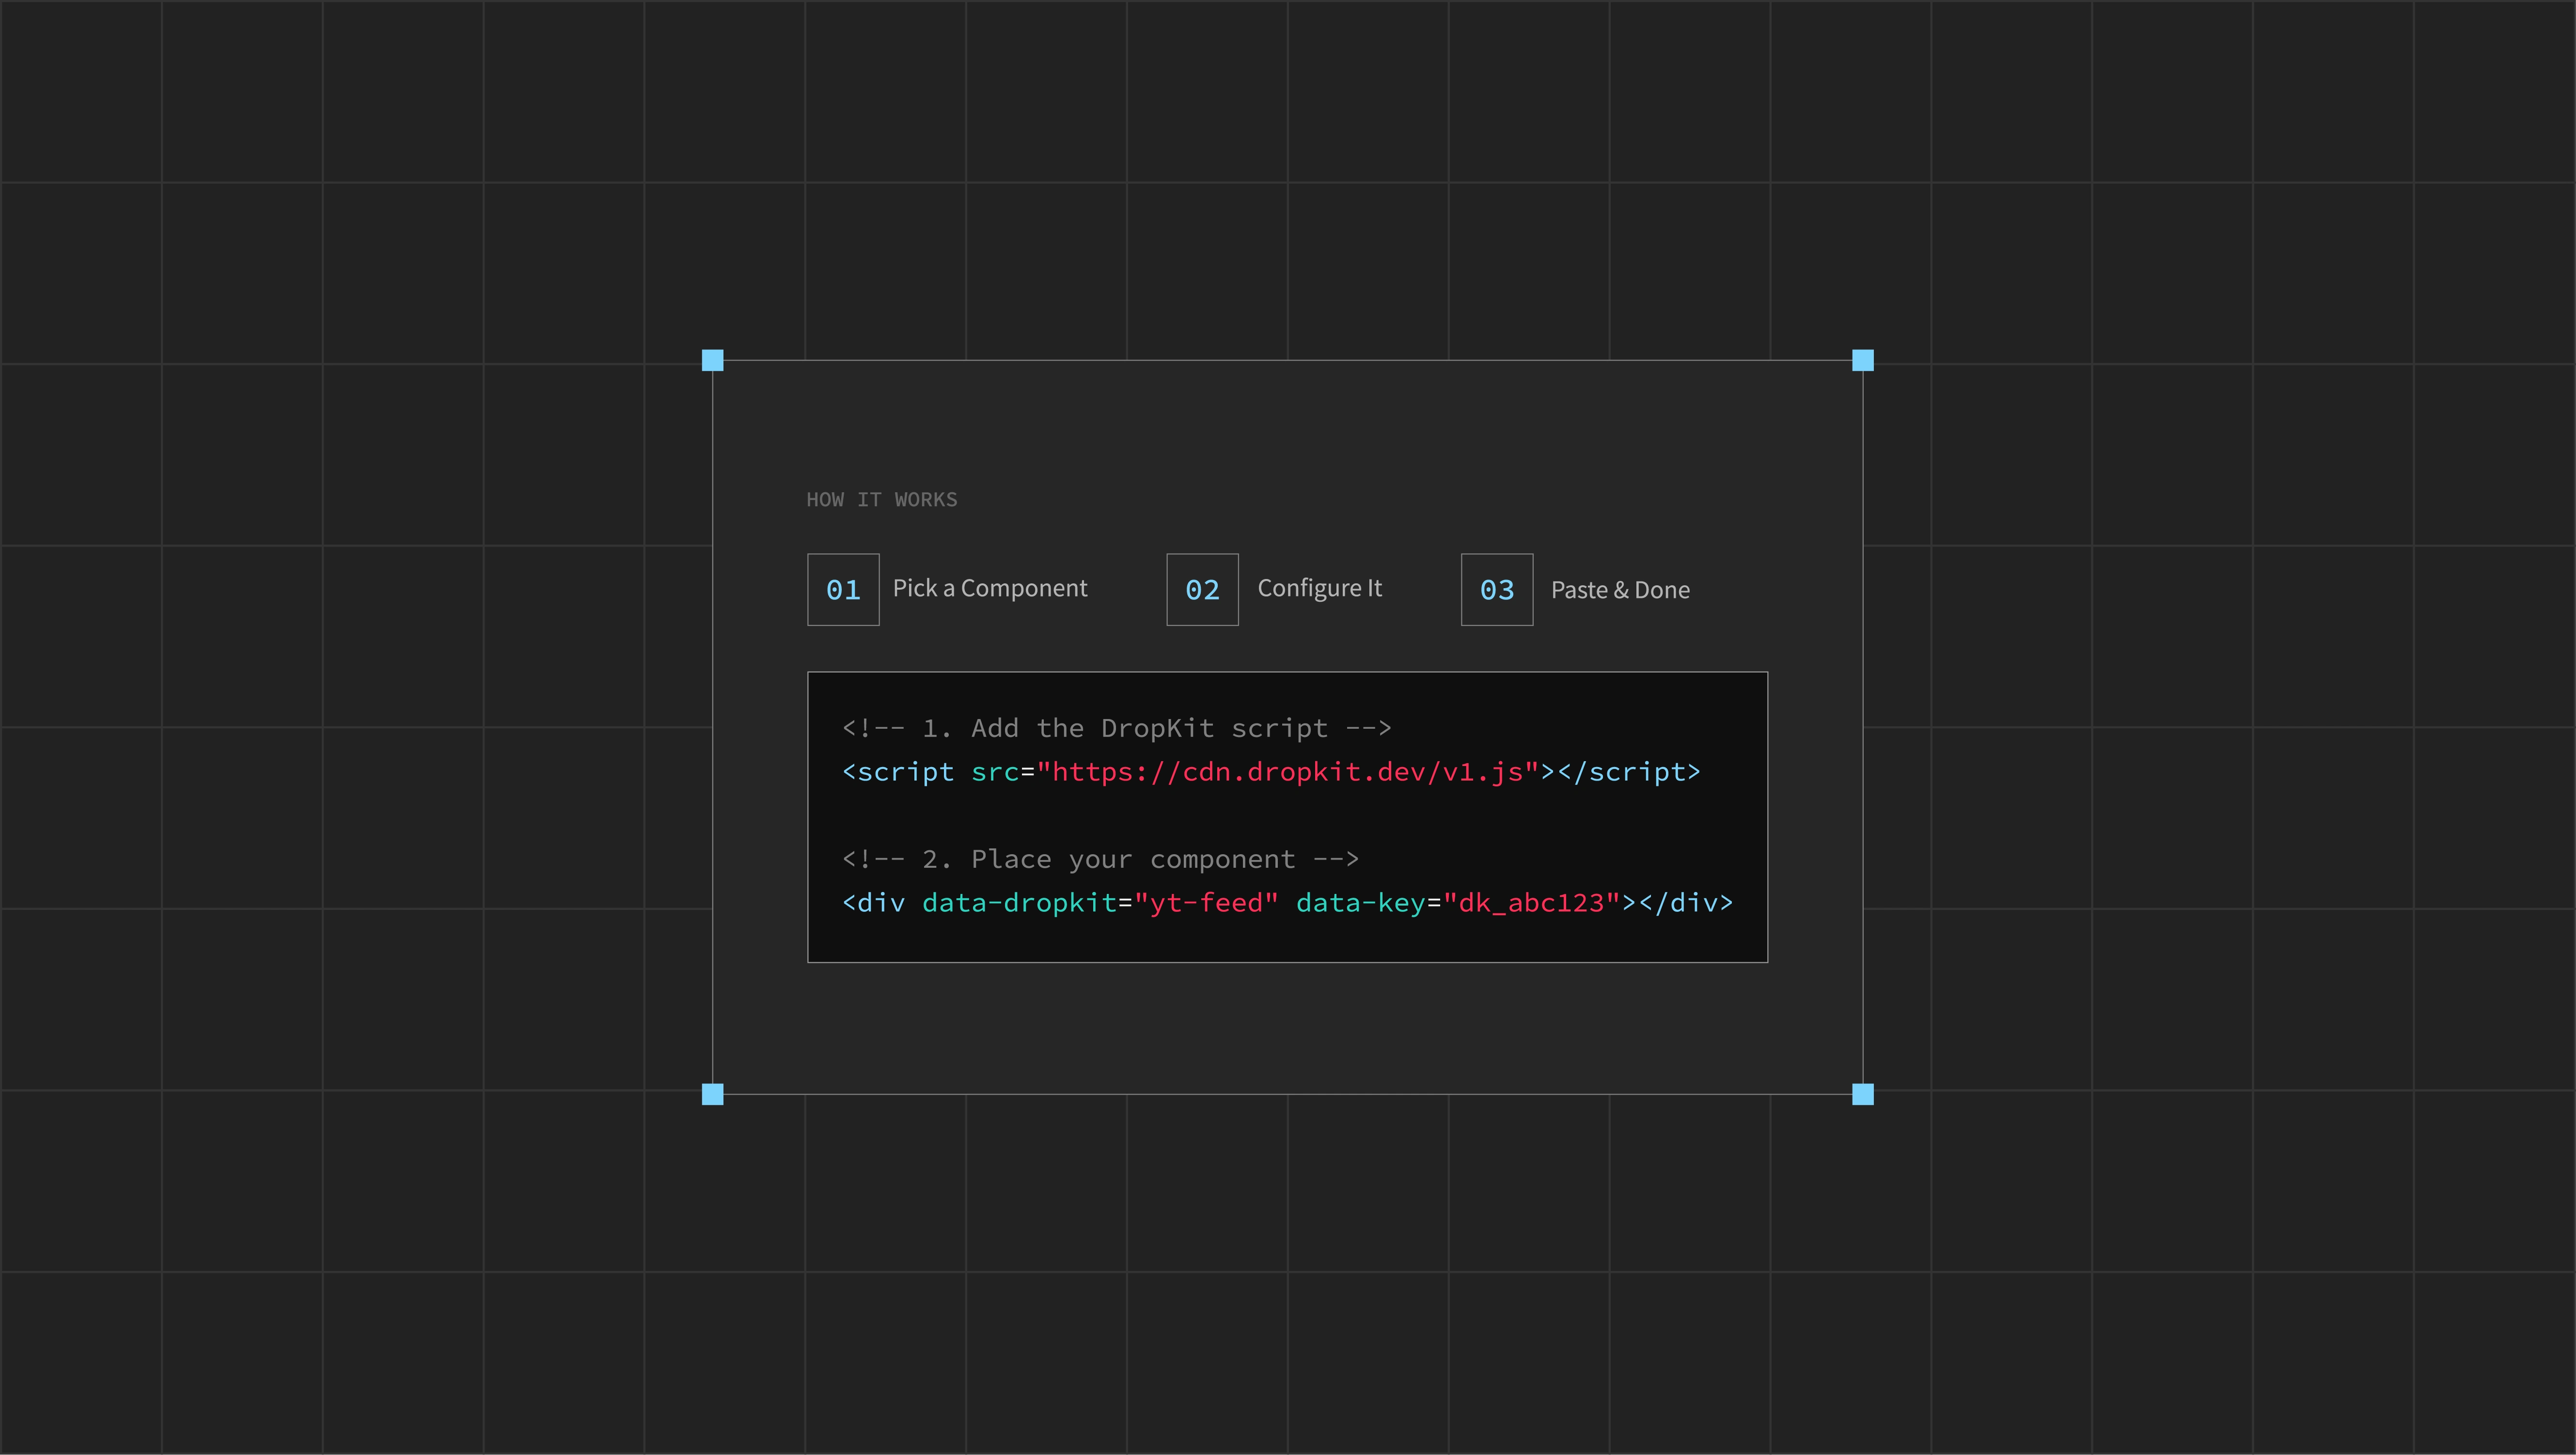The image size is (2576, 1455).
Task: Click the "yt-feed" attribute value
Action: pyautogui.click(x=1206, y=903)
